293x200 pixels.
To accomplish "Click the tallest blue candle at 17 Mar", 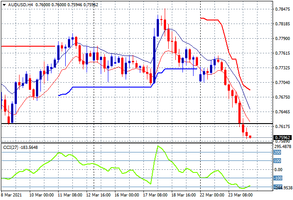I will point(158,27).
